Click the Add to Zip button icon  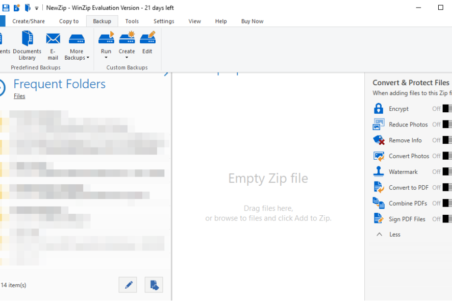tap(154, 285)
